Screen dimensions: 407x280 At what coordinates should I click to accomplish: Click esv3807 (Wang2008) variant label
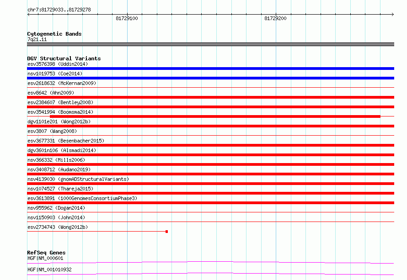click(52, 131)
